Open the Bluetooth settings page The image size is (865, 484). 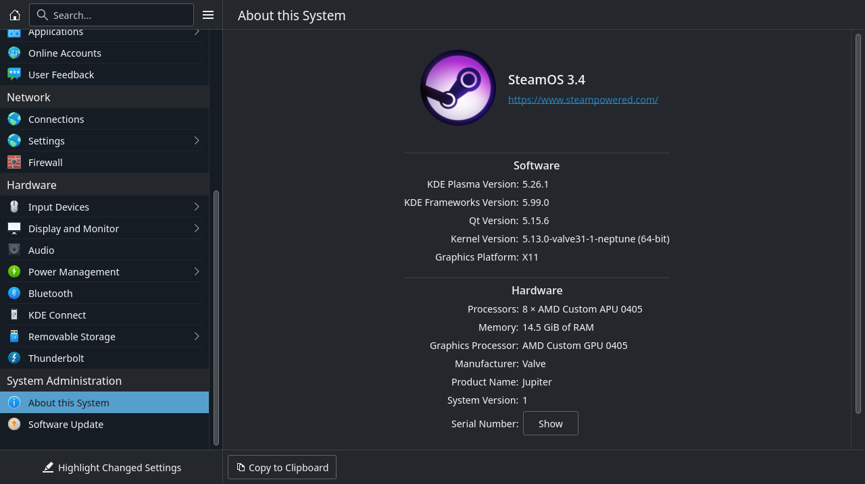click(104, 293)
